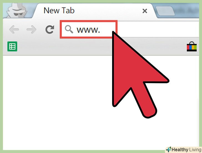The height and width of the screenshot is (153, 202).
Task: Open the Chrome Web Store bag bookmark
Action: click(192, 47)
